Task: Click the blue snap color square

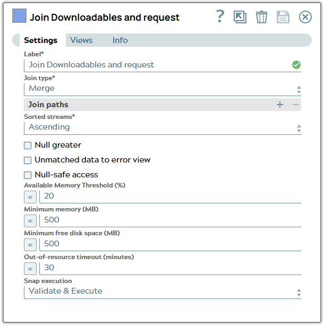Action: click(19, 15)
